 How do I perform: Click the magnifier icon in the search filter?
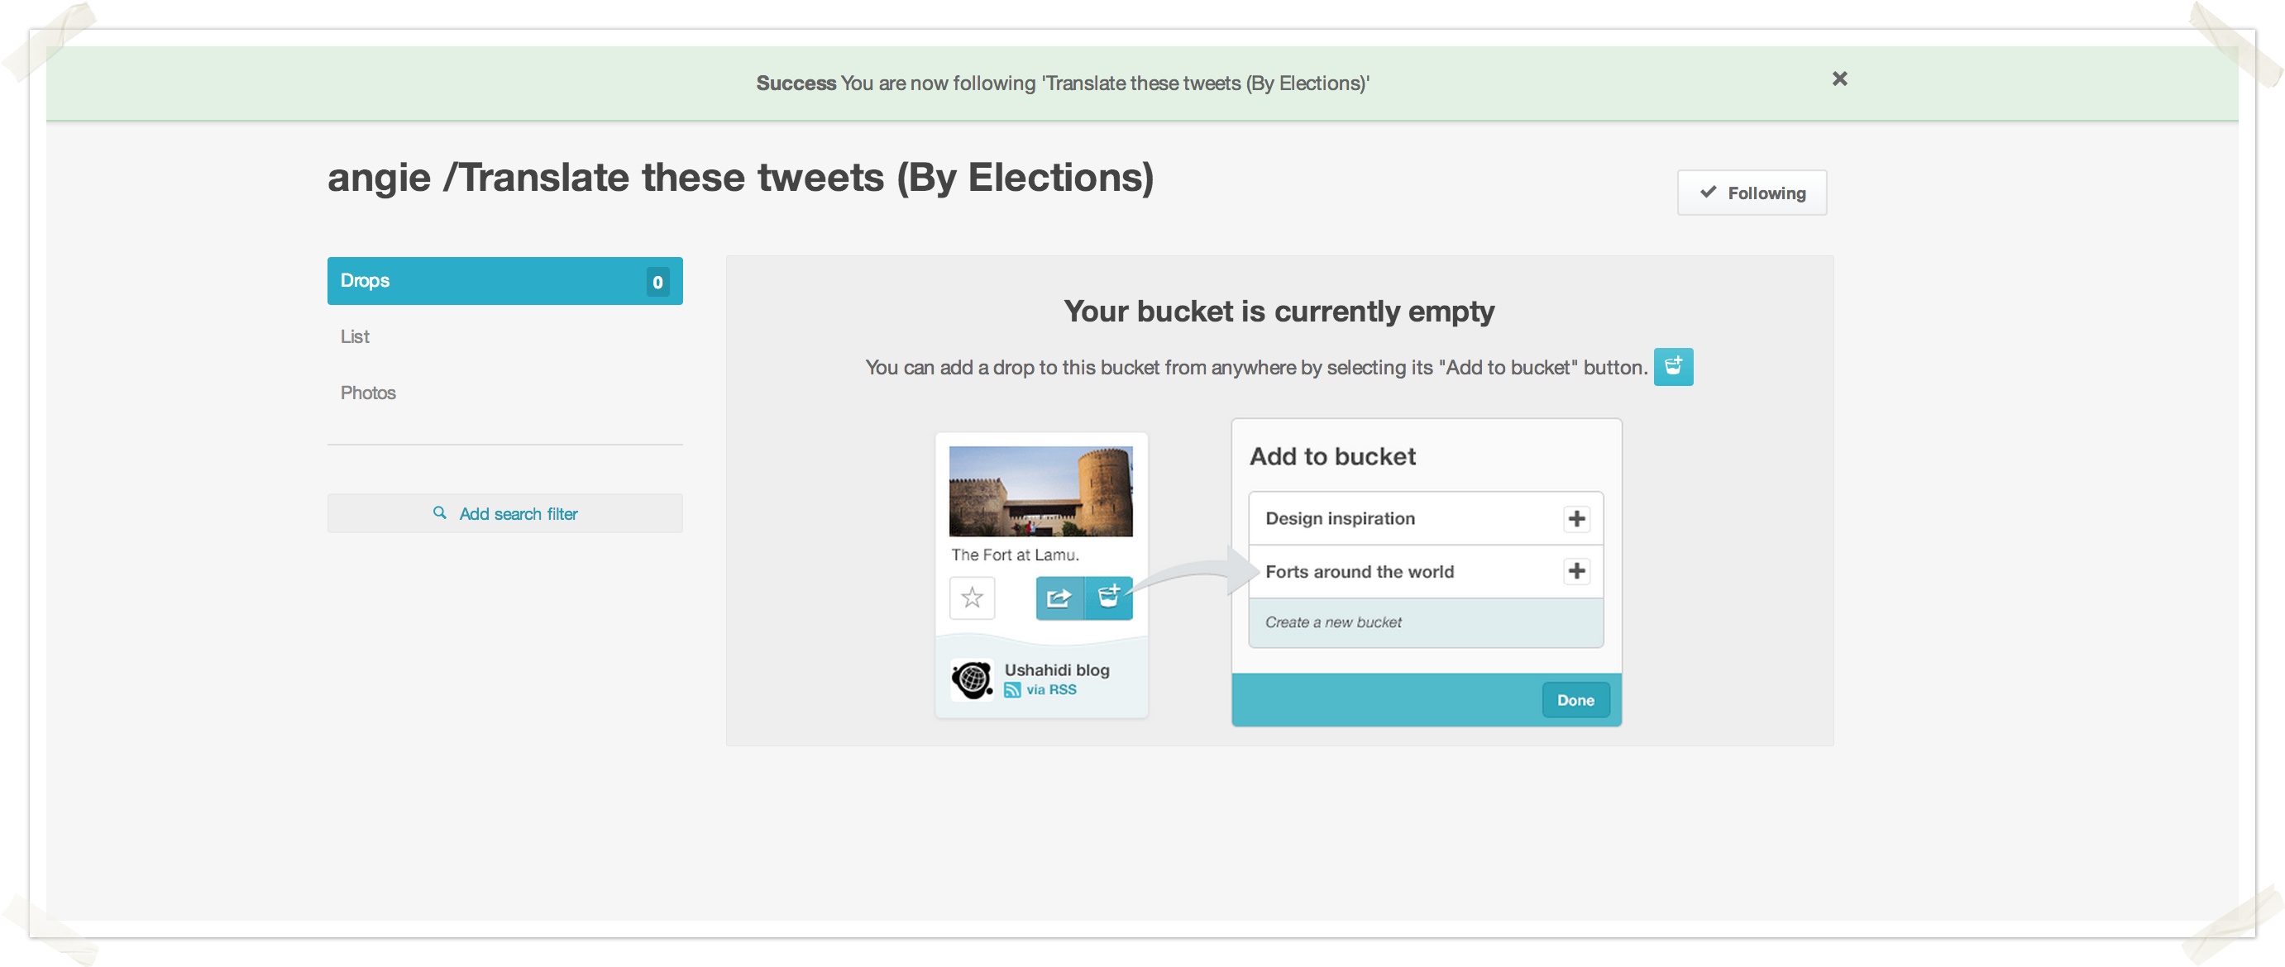439,512
